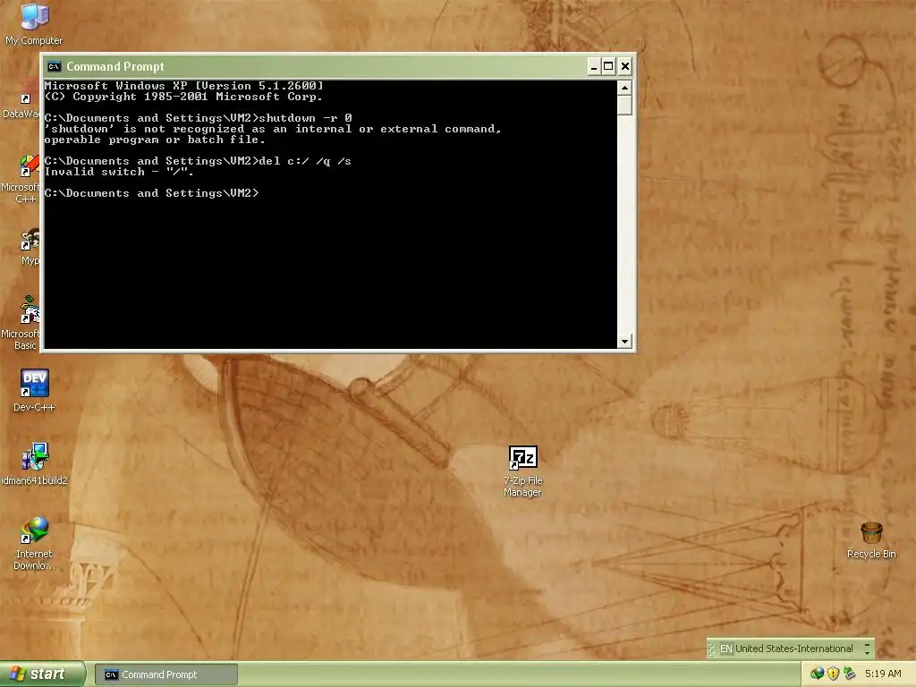Open the Start menu
916x687 pixels.
42,674
